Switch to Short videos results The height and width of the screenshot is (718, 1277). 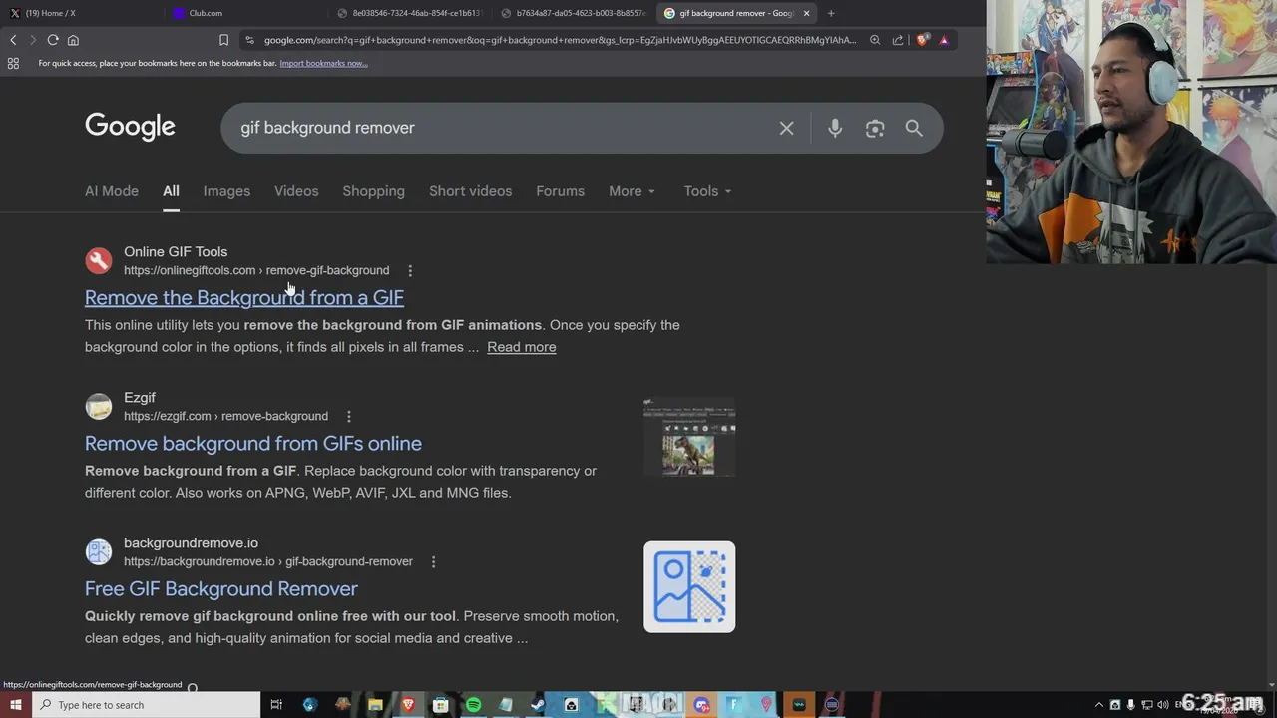point(470,191)
